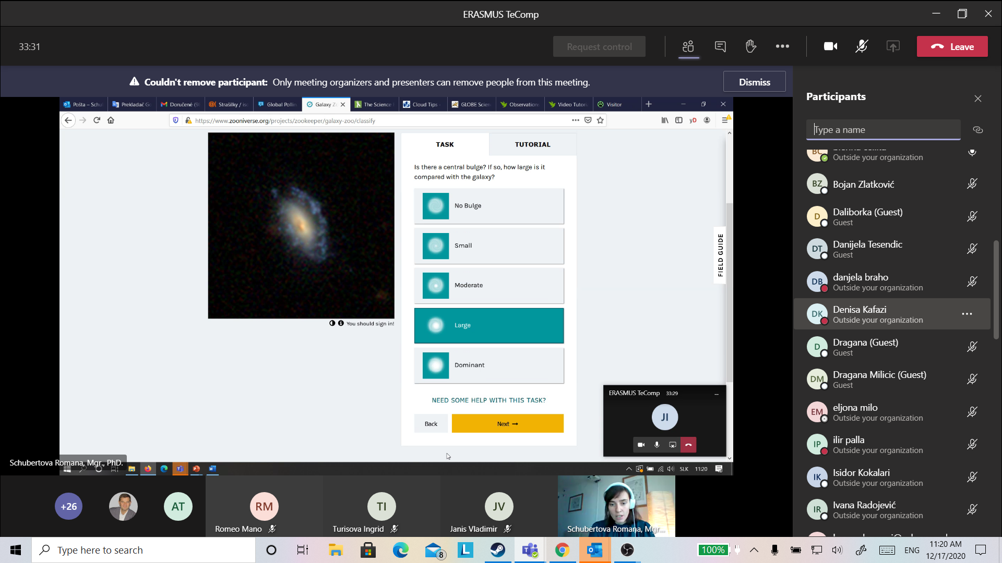Screen dimensions: 1002x563
Task: Click the raise hand icon
Action: point(751,46)
